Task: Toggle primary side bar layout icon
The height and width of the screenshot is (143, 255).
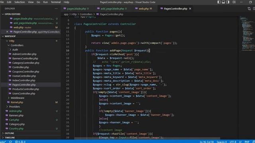Action: (219, 2)
